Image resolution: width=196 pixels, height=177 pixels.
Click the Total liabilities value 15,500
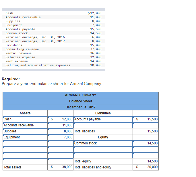click(152, 131)
